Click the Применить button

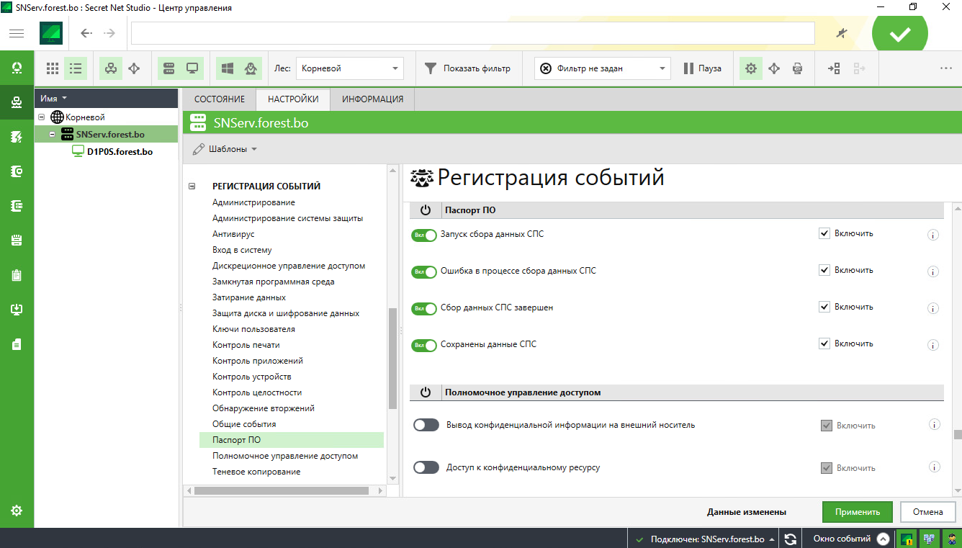click(858, 512)
